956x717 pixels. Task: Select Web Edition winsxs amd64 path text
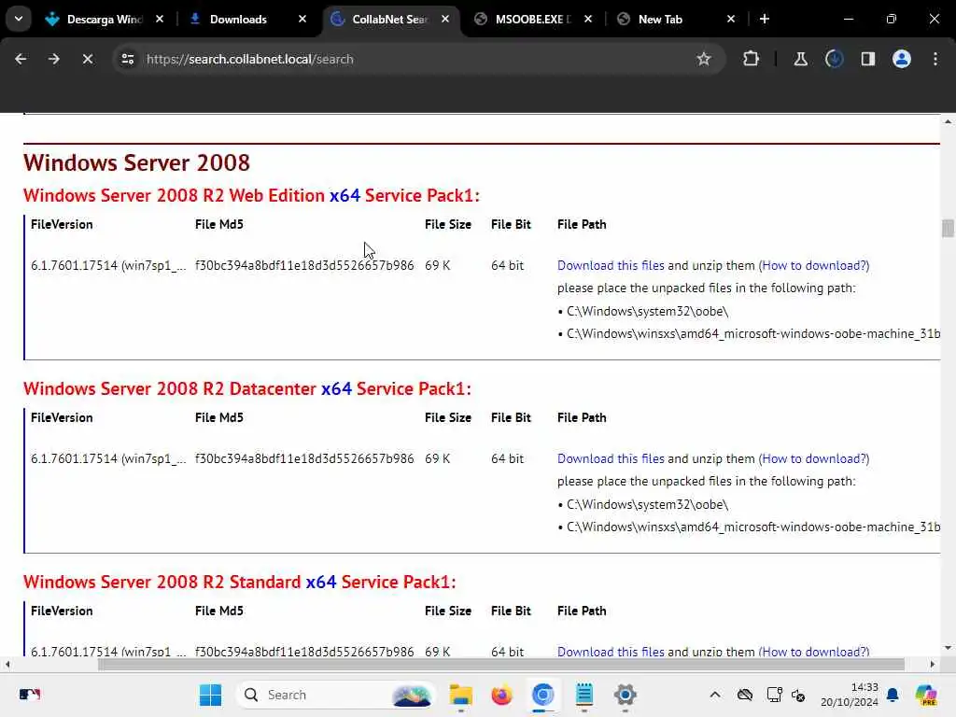tap(753, 333)
